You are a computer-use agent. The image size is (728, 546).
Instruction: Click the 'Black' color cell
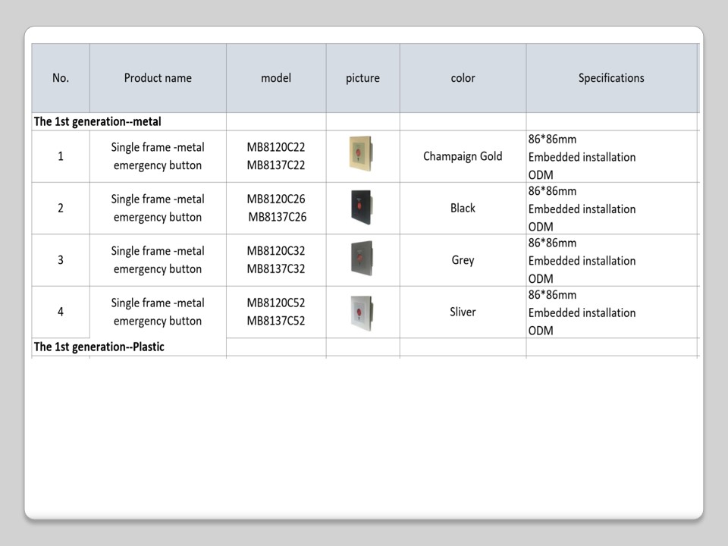(463, 208)
